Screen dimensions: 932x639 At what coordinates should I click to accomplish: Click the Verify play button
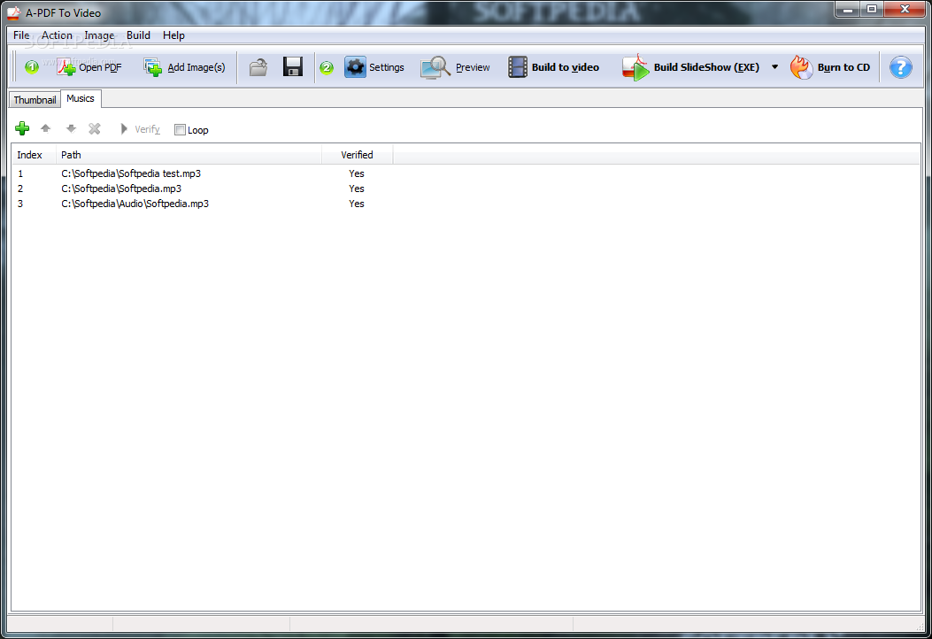140,129
